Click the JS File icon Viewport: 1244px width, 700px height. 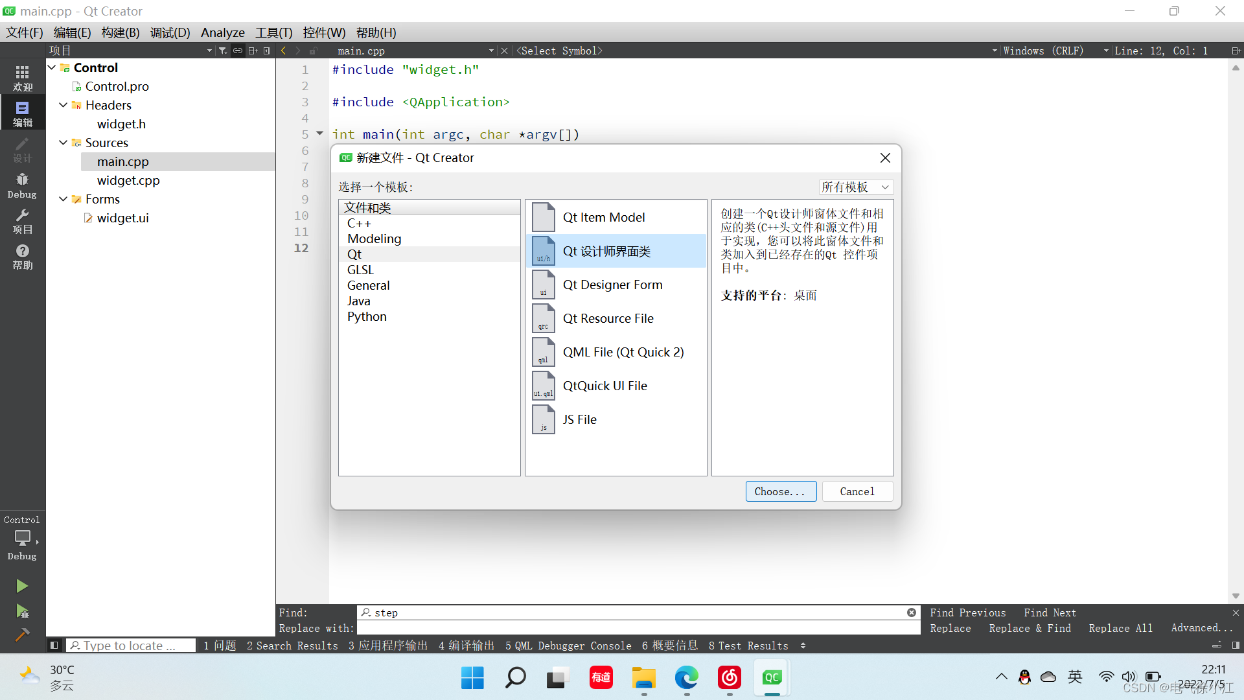pyautogui.click(x=542, y=419)
